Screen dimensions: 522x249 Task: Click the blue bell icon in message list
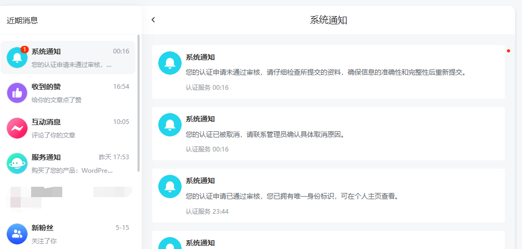click(17, 58)
